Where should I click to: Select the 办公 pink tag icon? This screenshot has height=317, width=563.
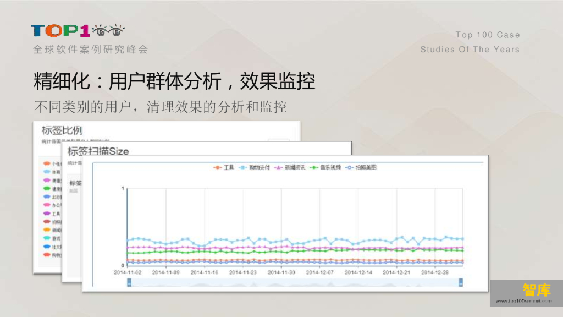coord(47,205)
